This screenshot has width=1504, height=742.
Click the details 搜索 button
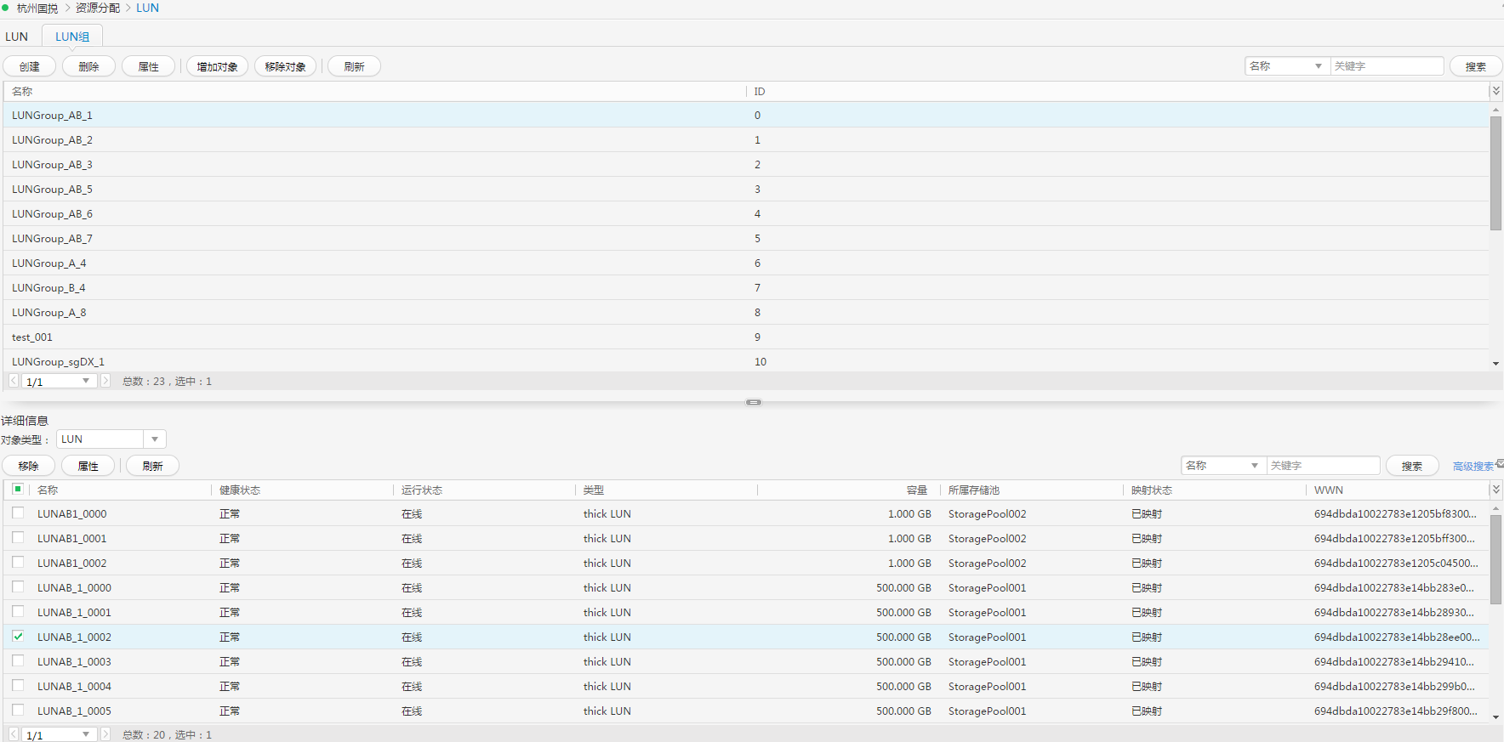point(1412,466)
